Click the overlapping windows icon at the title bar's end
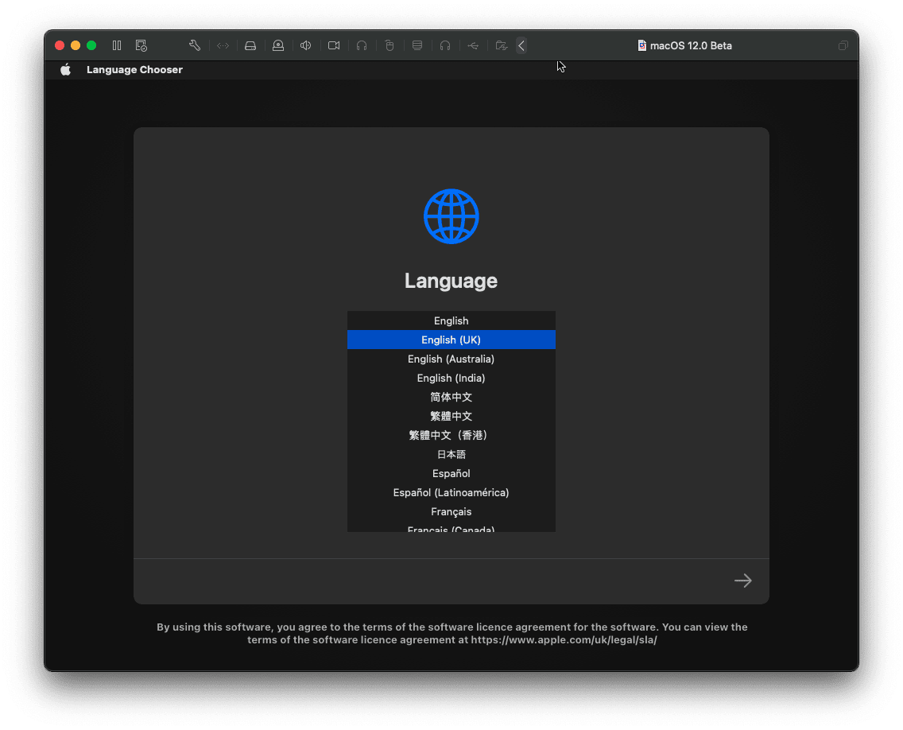The width and height of the screenshot is (903, 730). point(843,45)
